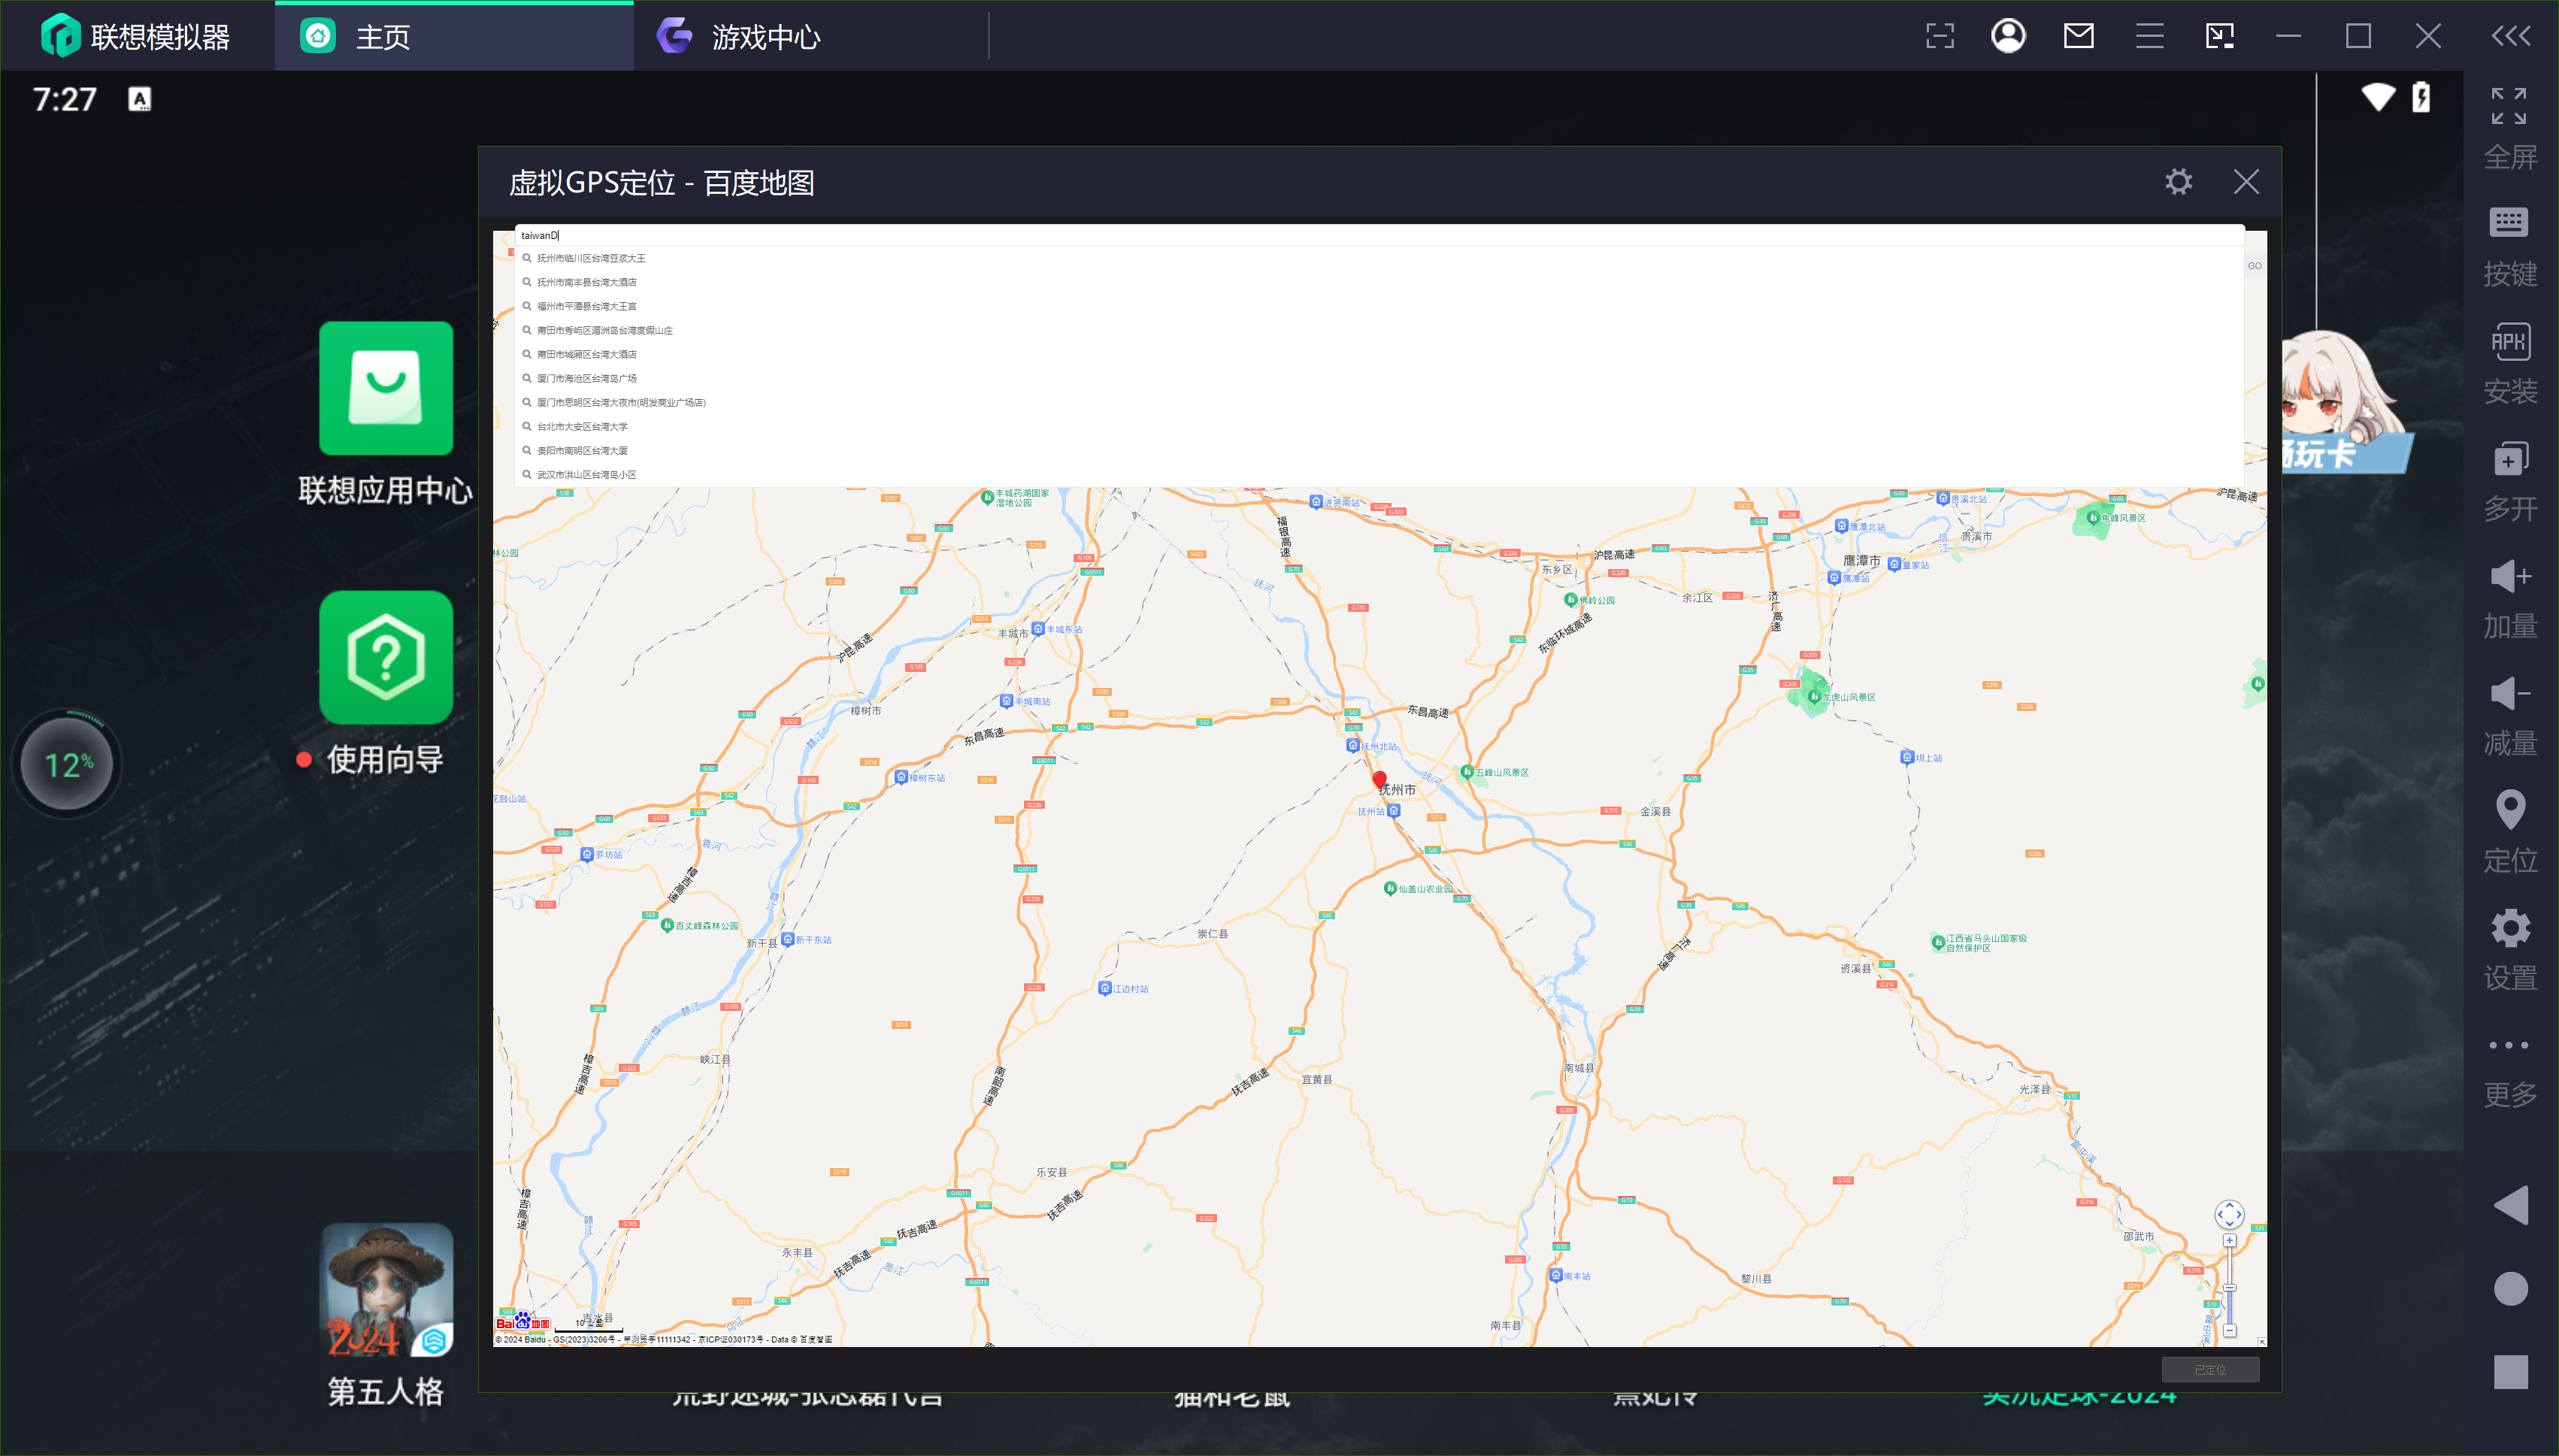Select suggestion 武汉市洪山区台湾岛小区

1379,474
